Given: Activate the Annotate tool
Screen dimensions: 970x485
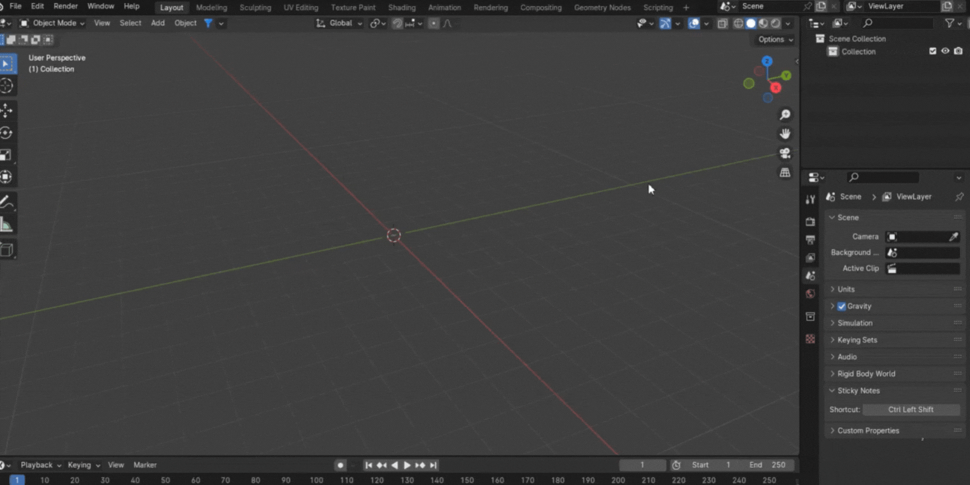Looking at the screenshot, I should point(7,202).
